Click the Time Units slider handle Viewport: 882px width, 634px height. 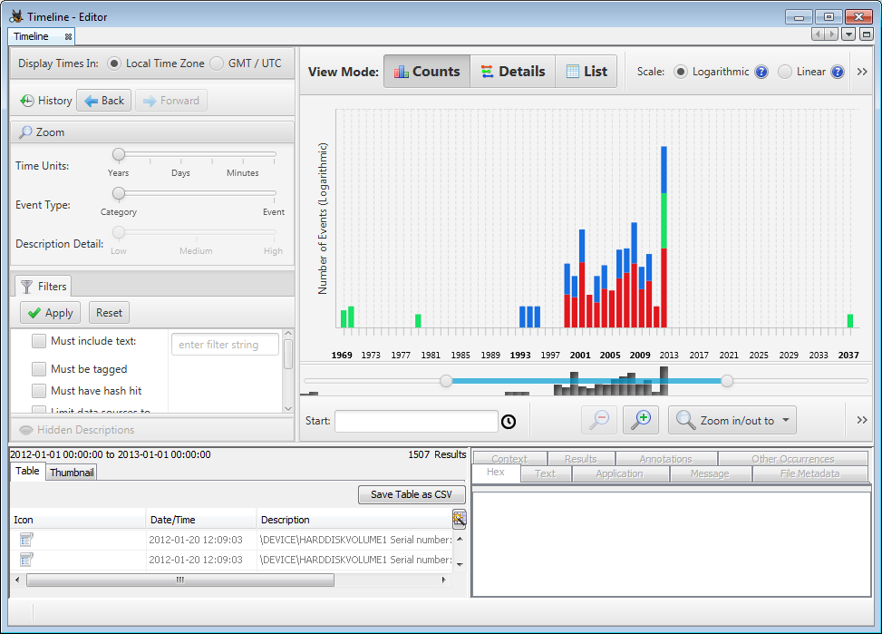pyautogui.click(x=119, y=154)
